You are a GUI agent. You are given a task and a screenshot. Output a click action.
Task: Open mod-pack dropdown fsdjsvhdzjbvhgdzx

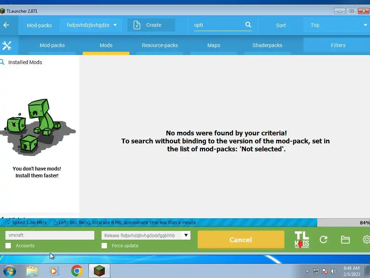(x=91, y=25)
